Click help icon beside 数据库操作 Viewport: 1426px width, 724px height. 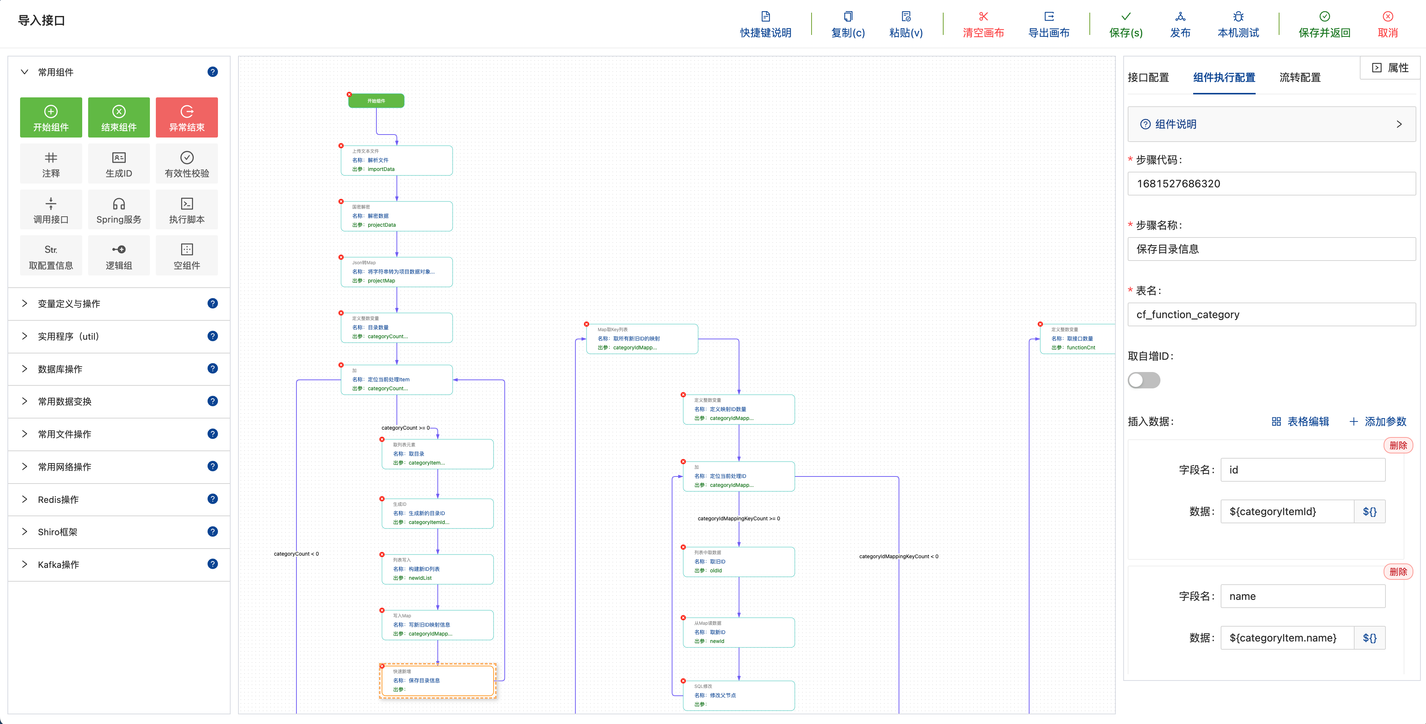[213, 368]
